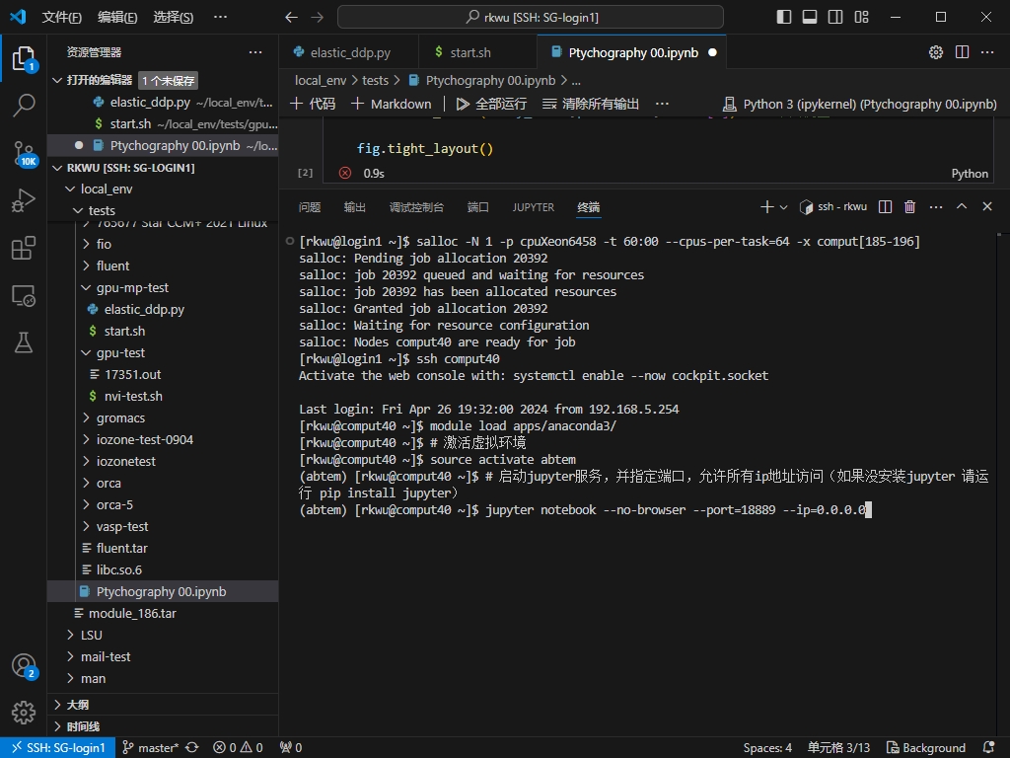Open the master* branch status item
Image resolution: width=1010 pixels, height=758 pixels.
(151, 748)
